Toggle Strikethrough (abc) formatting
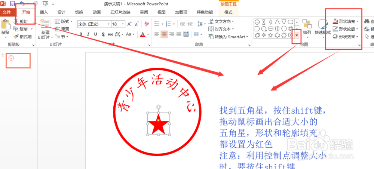The height and width of the screenshot is (169, 374). (x=110, y=34)
